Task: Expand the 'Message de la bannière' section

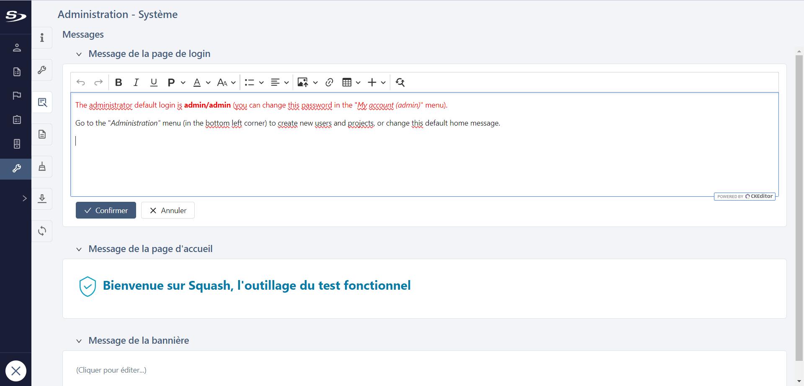Action: 79,341
